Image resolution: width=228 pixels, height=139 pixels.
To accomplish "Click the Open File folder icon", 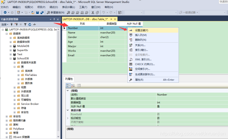I will tap(33, 12).
